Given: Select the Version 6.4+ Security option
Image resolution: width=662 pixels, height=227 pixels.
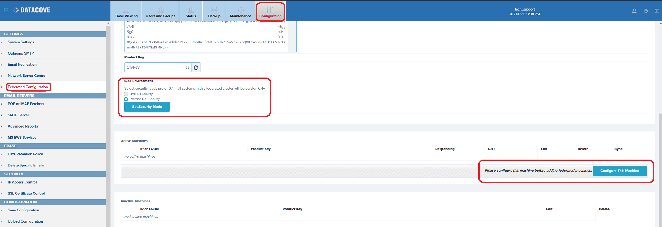Looking at the screenshot, I should 126,99.
